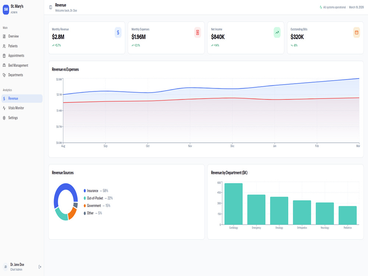Click the Insurance — 58% legend entry
The width and height of the screenshot is (368, 276).
point(96,191)
